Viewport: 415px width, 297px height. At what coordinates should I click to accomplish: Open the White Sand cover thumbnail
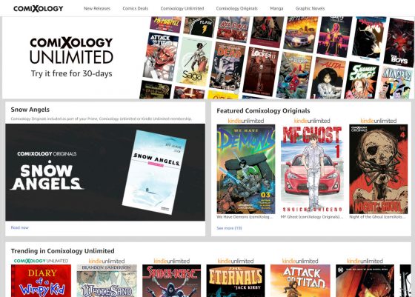click(107, 281)
